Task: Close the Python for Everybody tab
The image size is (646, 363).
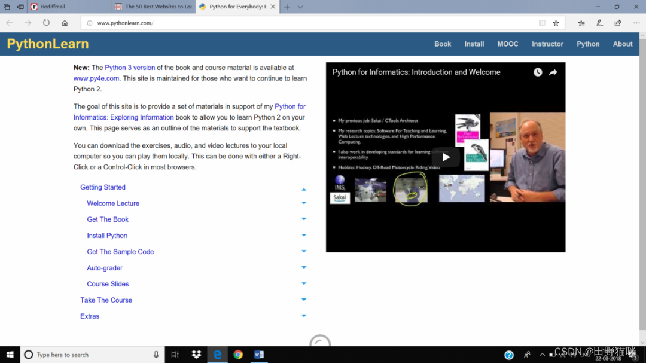Action: coord(273,7)
